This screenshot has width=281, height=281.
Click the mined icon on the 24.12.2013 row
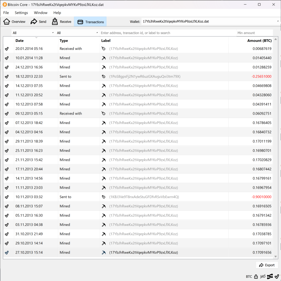pos(104,67)
